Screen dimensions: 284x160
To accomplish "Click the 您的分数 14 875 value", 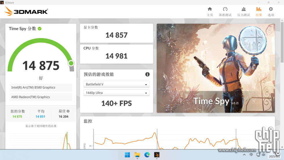I will (17, 117).
